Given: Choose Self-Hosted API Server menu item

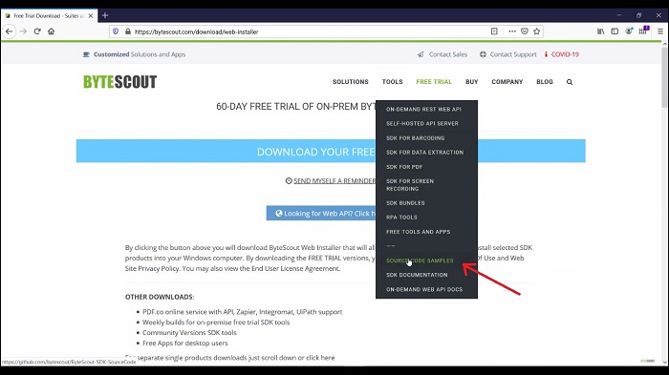Looking at the screenshot, I should (422, 124).
